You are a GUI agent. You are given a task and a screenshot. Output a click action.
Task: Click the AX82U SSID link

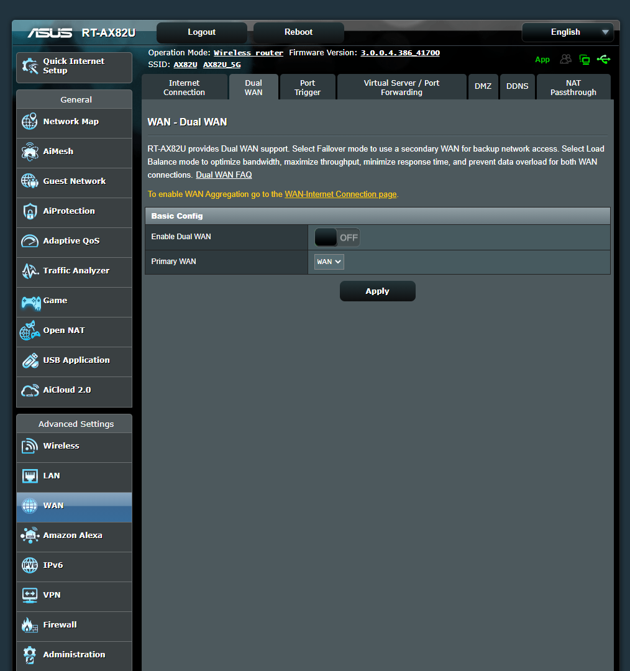point(185,65)
